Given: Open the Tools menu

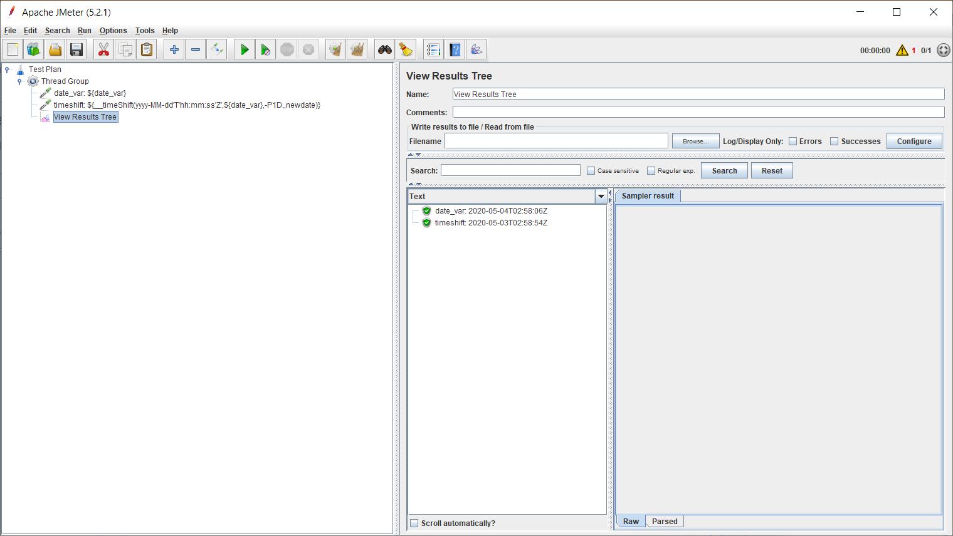Looking at the screenshot, I should [145, 31].
